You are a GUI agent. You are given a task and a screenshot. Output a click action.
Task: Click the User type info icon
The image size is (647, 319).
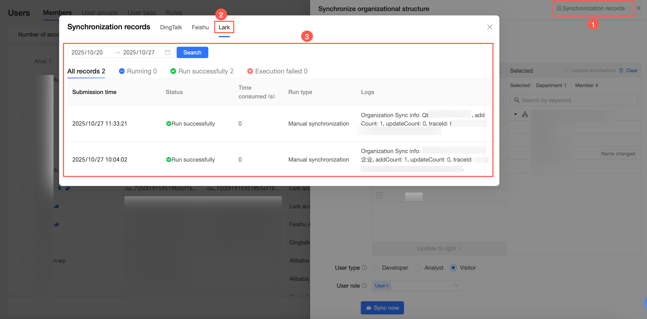[364, 268]
